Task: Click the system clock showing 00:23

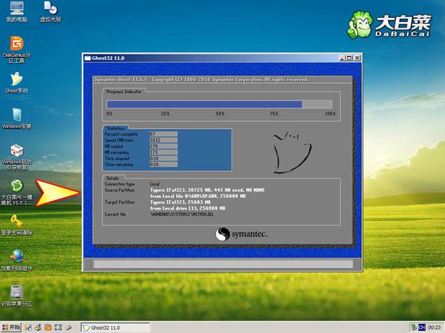Action: coord(435,327)
